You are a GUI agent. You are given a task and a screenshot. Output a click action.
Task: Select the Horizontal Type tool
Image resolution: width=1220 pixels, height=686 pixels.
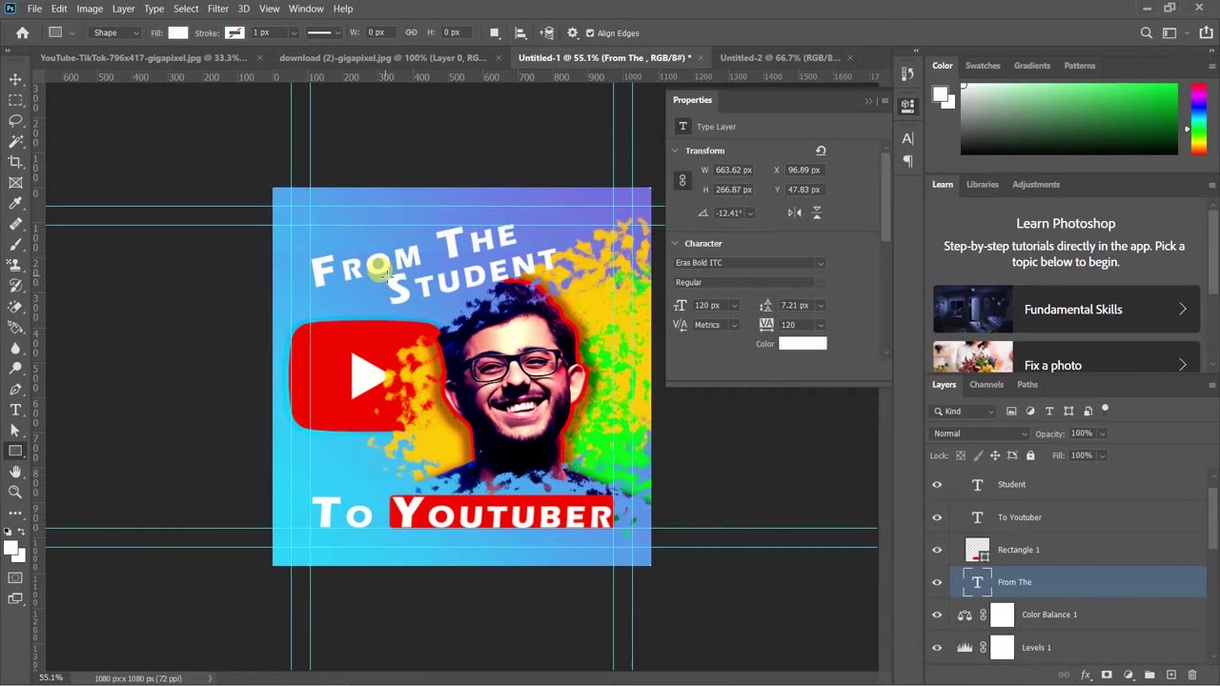click(x=15, y=410)
